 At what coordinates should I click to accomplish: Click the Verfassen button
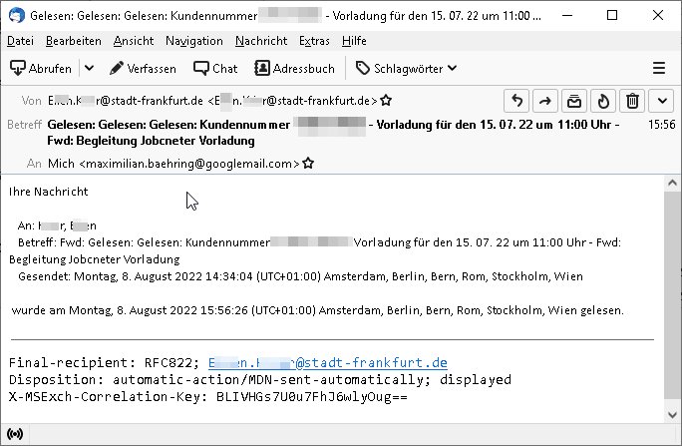pyautogui.click(x=143, y=68)
